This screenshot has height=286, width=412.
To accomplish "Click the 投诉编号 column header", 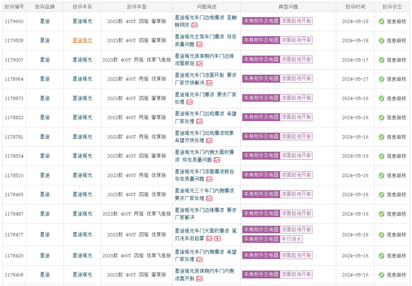I will point(14,7).
